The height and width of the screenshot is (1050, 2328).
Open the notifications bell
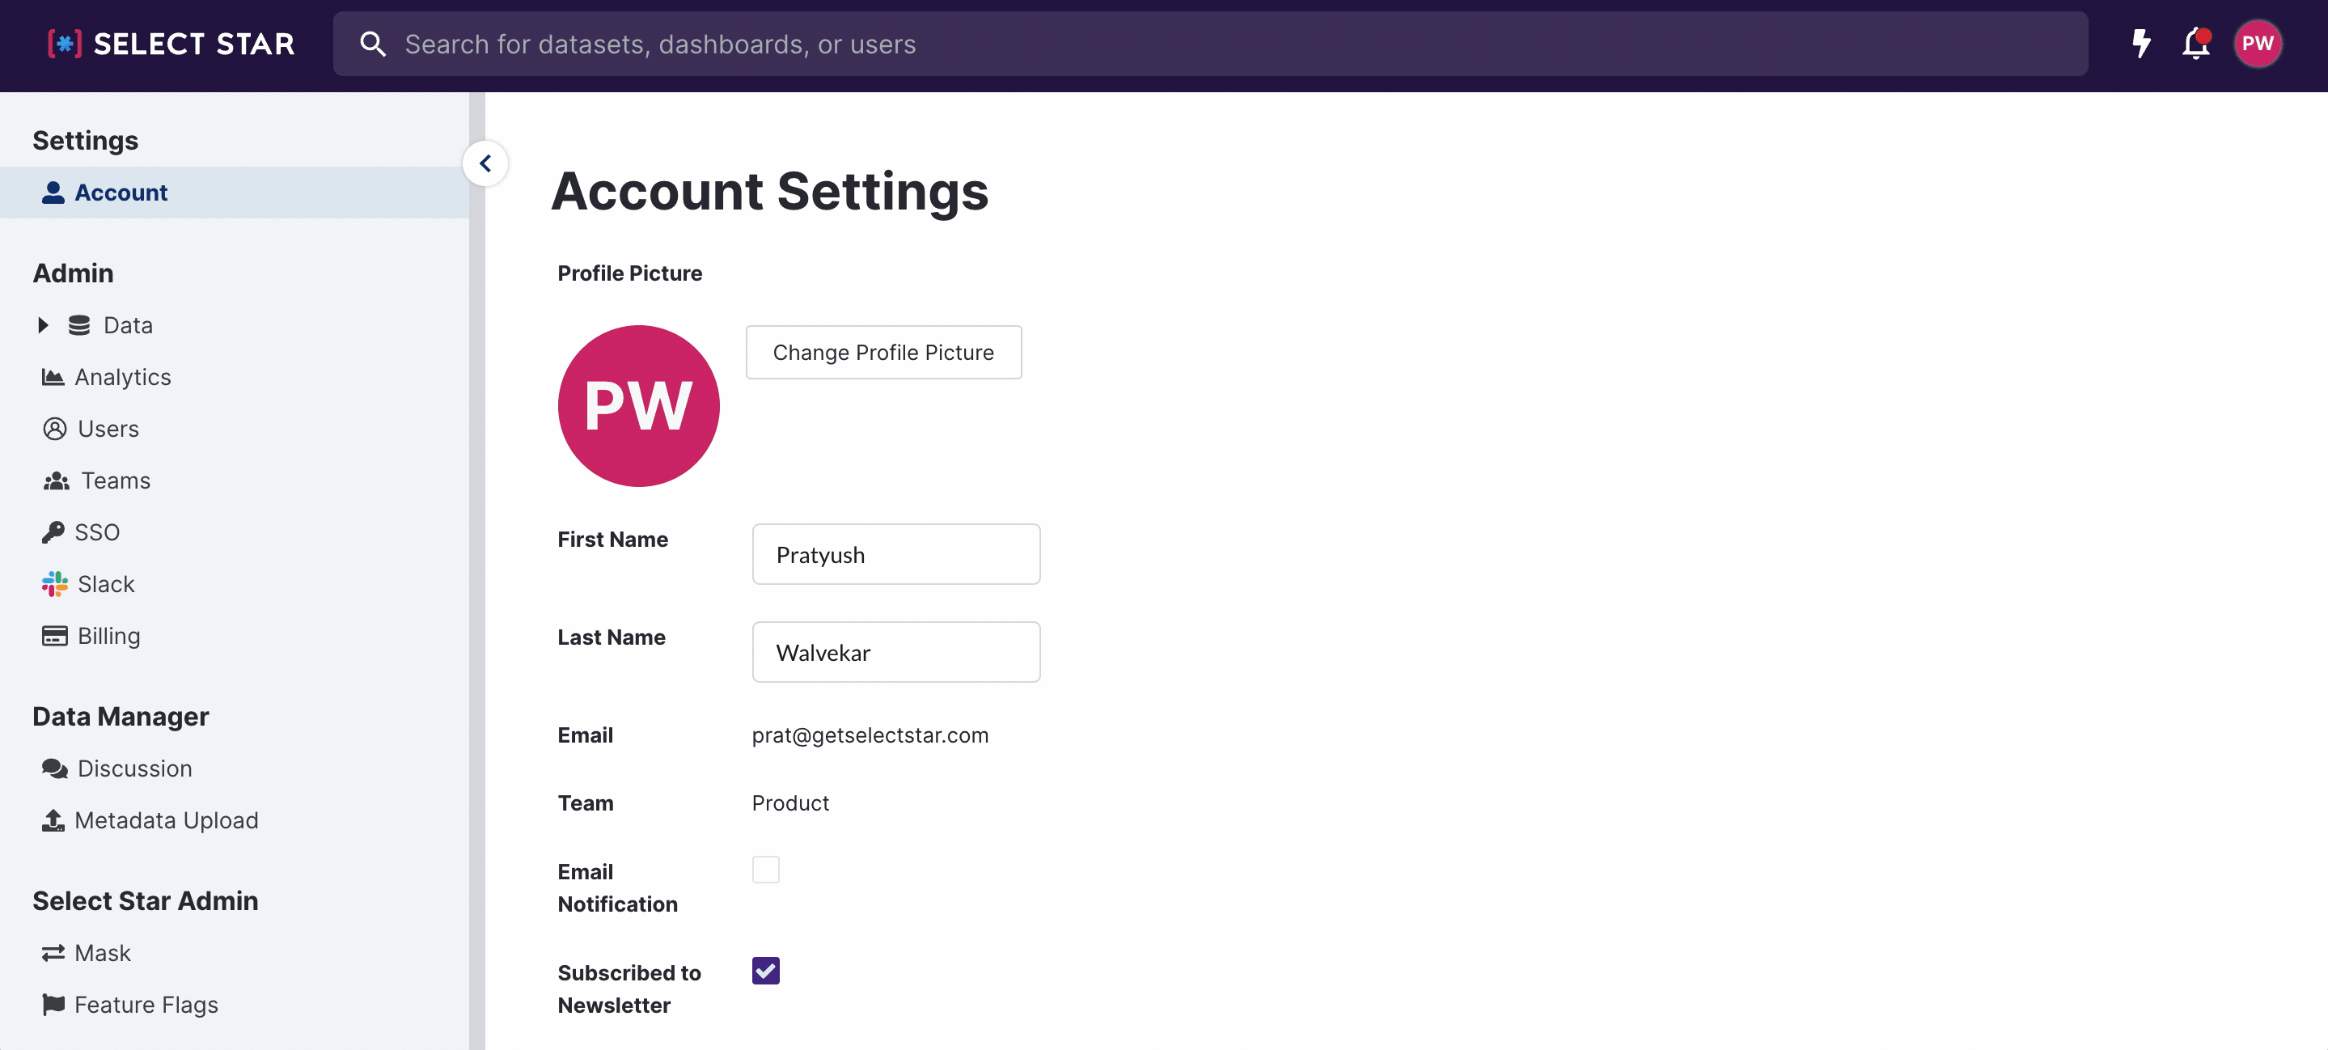click(2195, 44)
